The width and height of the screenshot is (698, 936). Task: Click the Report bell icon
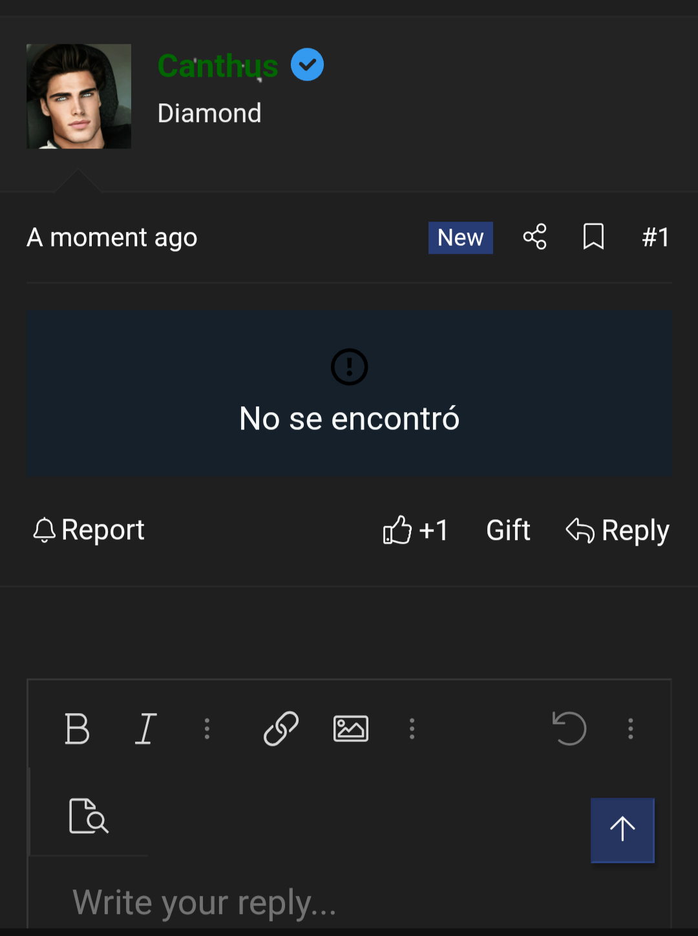pos(45,530)
